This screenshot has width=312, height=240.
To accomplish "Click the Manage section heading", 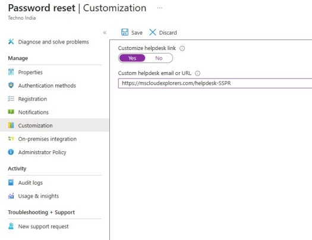I will [18, 58].
